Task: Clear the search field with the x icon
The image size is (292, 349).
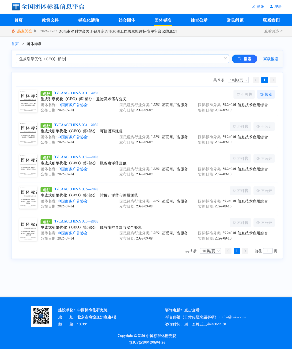Action: 225,59
